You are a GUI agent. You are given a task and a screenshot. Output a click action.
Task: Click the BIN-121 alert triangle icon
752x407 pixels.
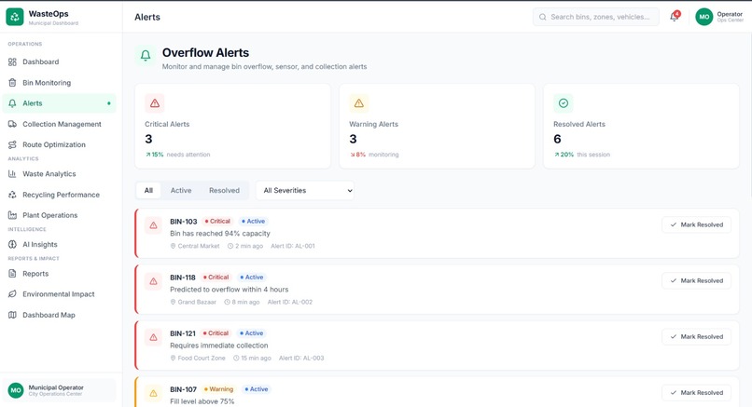tap(153, 337)
